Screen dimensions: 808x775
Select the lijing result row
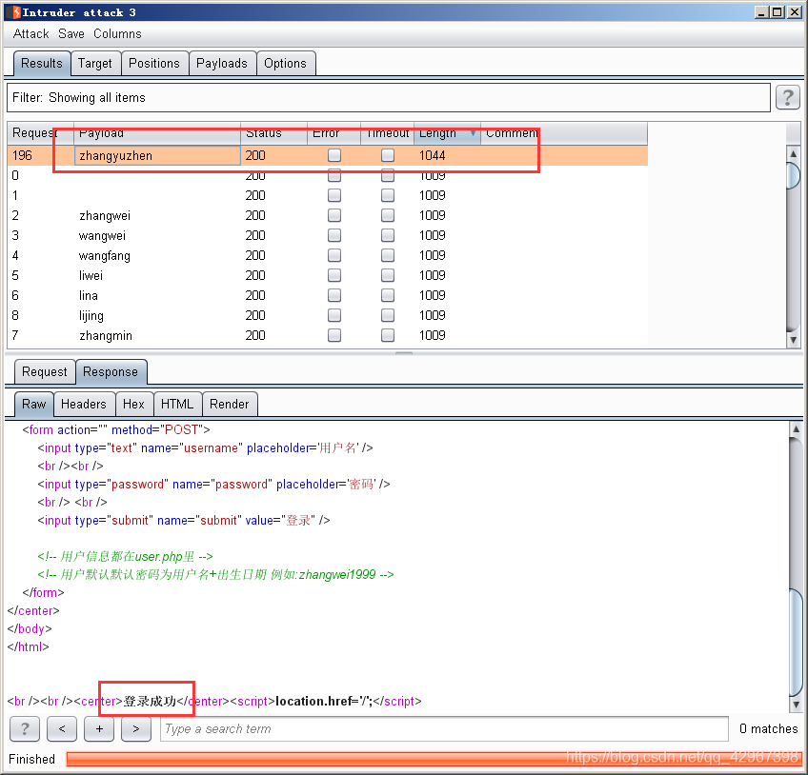327,315
